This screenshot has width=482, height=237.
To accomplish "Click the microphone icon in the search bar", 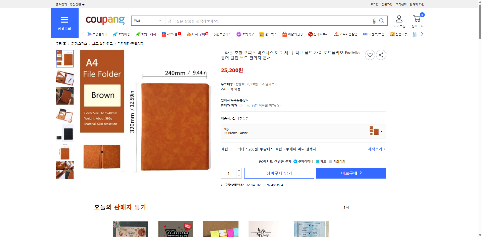I will (374, 21).
